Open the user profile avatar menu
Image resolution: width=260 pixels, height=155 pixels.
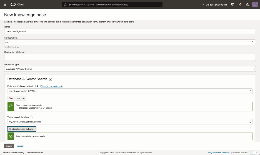click(255, 5)
